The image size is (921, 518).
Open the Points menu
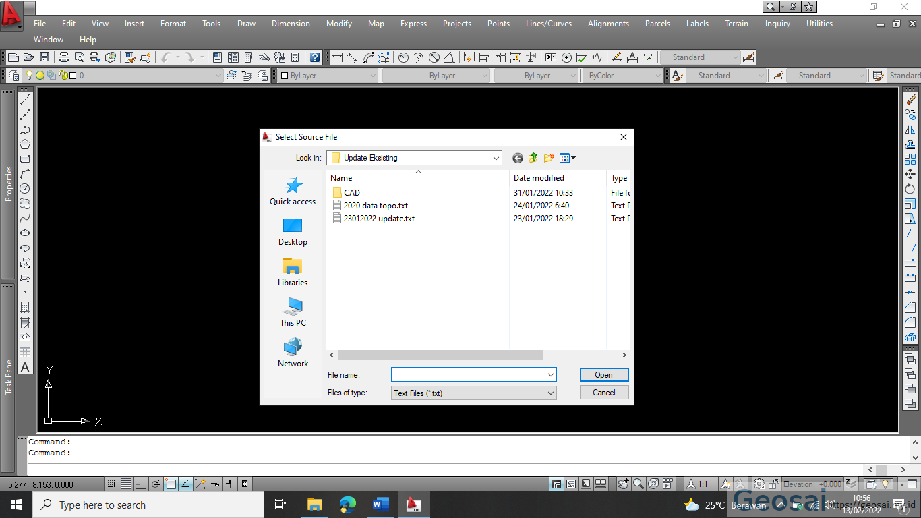498,23
